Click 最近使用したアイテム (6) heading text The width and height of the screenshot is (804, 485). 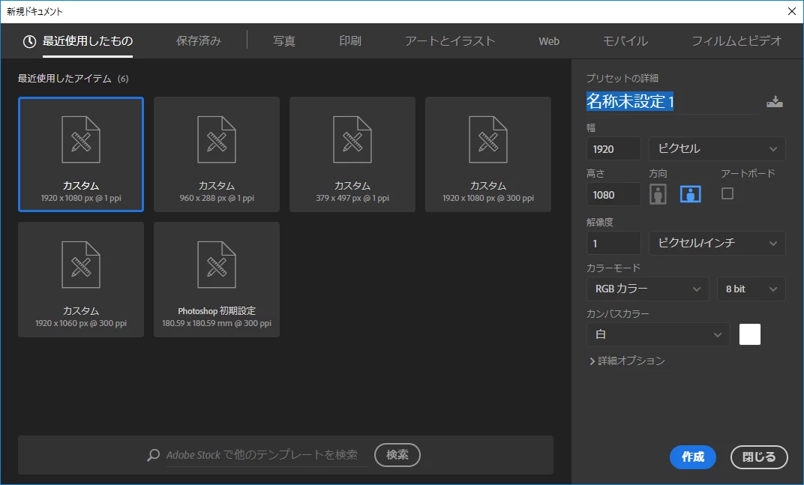click(x=73, y=79)
